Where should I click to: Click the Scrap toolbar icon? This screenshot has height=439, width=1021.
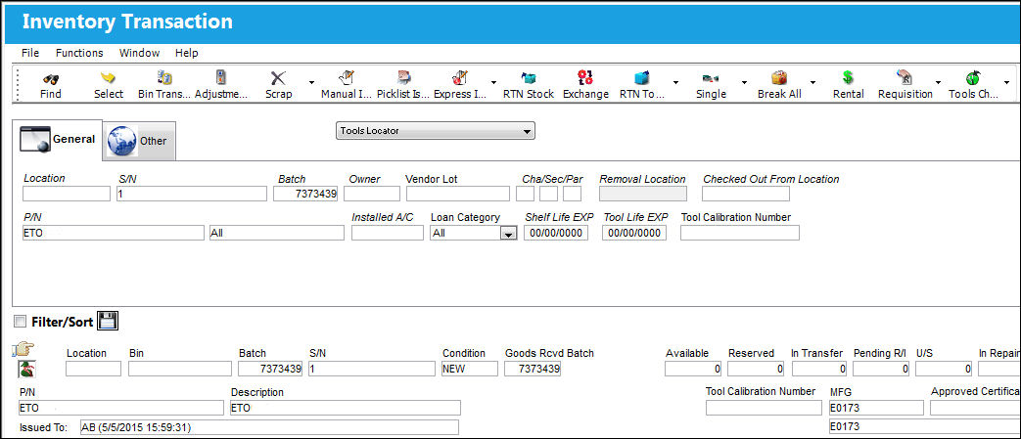coord(278,78)
